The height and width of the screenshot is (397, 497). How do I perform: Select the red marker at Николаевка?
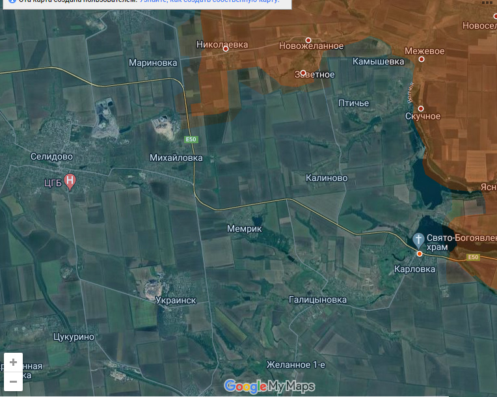click(x=226, y=55)
